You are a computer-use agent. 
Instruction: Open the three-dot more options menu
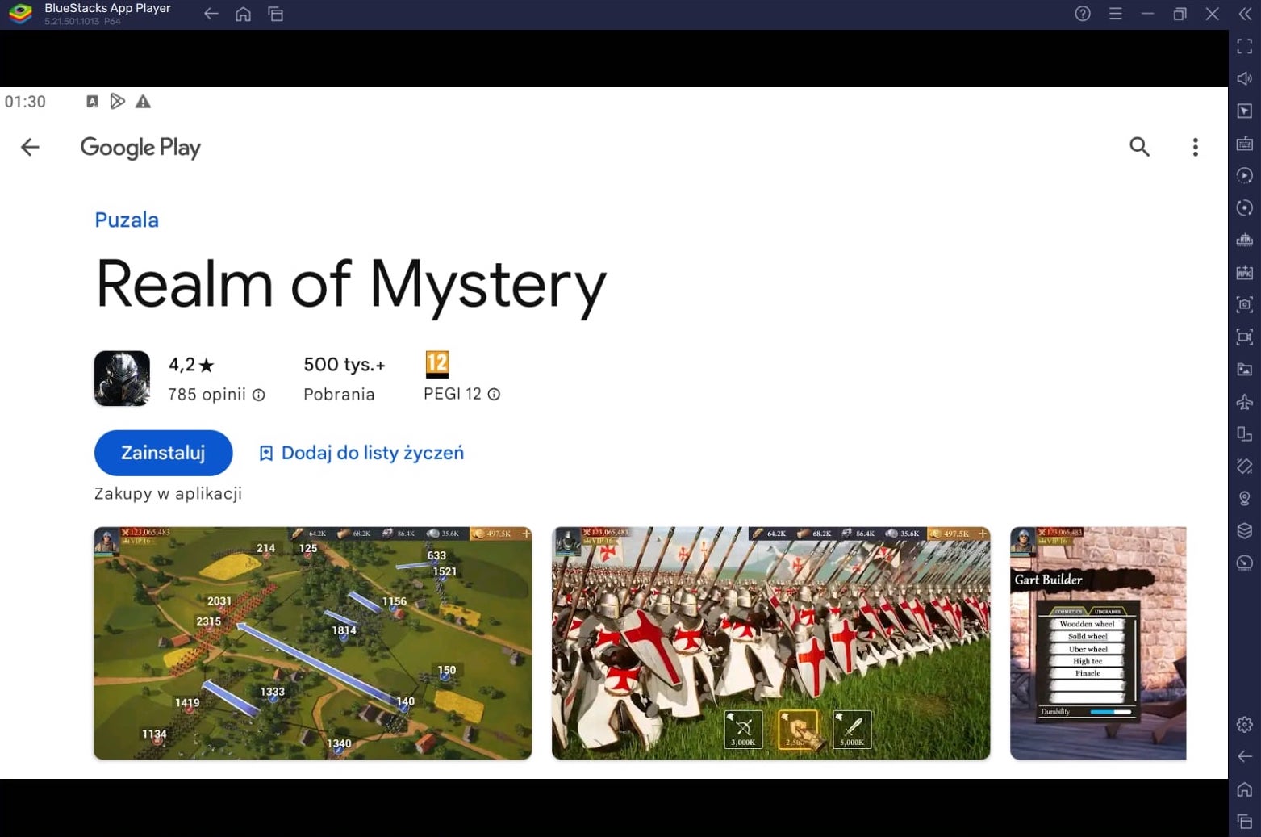click(x=1195, y=147)
